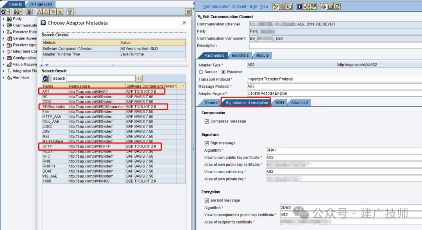Open dropdown arrow beside the people icon

21,12
